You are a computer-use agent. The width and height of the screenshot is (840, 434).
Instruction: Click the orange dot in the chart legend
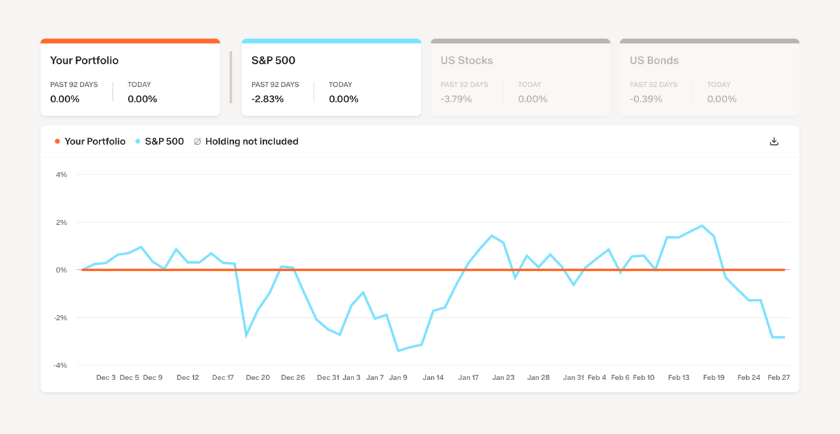(57, 141)
